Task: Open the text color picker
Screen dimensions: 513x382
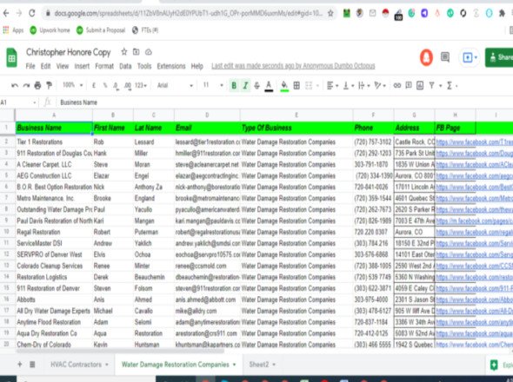Action: 269,86
